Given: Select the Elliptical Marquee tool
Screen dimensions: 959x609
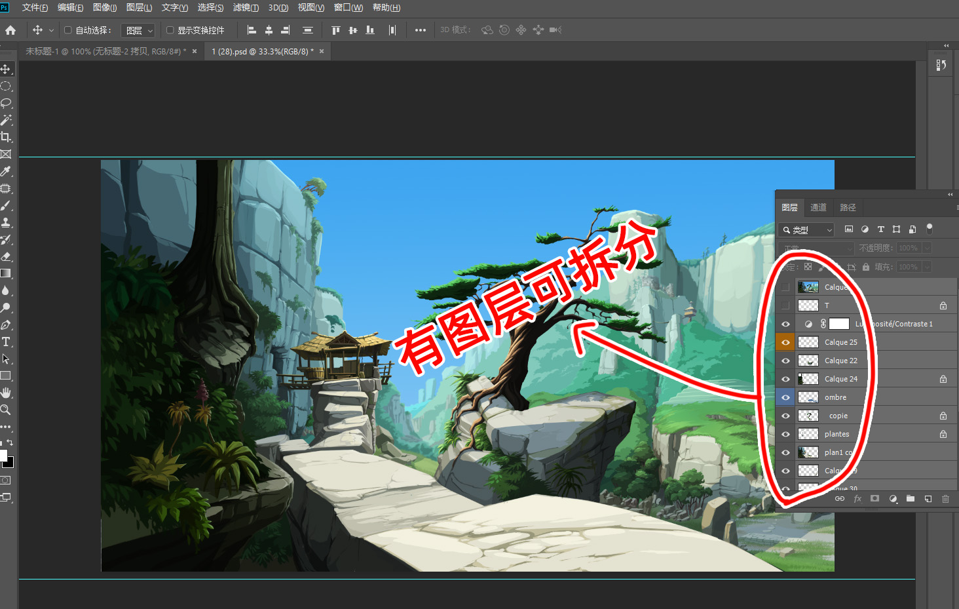Looking at the screenshot, I should click(x=5, y=86).
